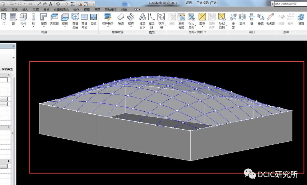Click the first input field in Properties panel
Viewport: 307px width, 185px height.
click(x=4, y=80)
